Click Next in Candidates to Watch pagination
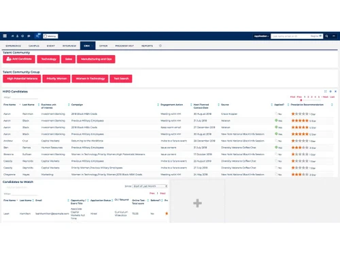The width and height of the screenshot is (340, 255). [x=163, y=193]
